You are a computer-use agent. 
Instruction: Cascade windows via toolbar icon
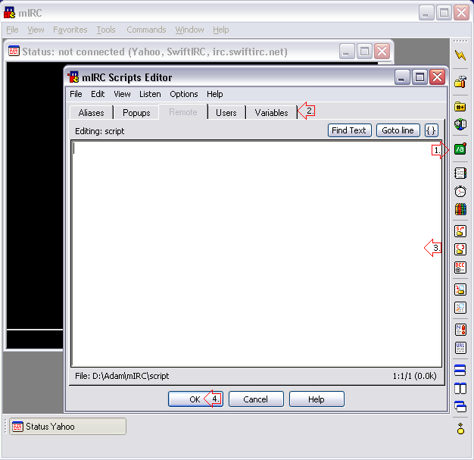point(460,406)
